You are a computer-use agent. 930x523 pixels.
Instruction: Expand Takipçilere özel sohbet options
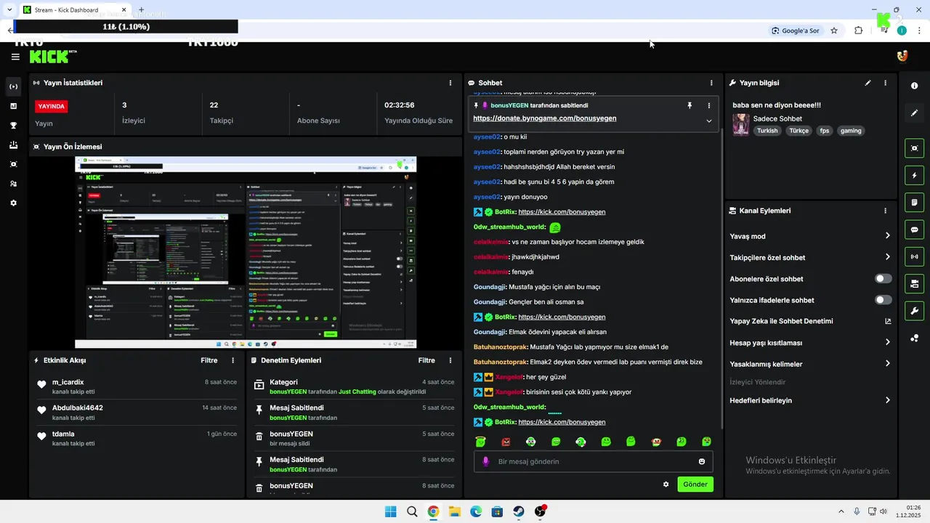[x=888, y=257]
